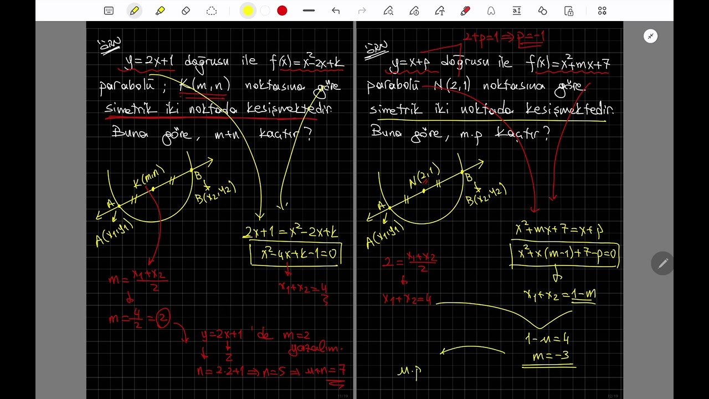
Task: Select the pen with sparkle effect tool
Action: pyautogui.click(x=388, y=11)
